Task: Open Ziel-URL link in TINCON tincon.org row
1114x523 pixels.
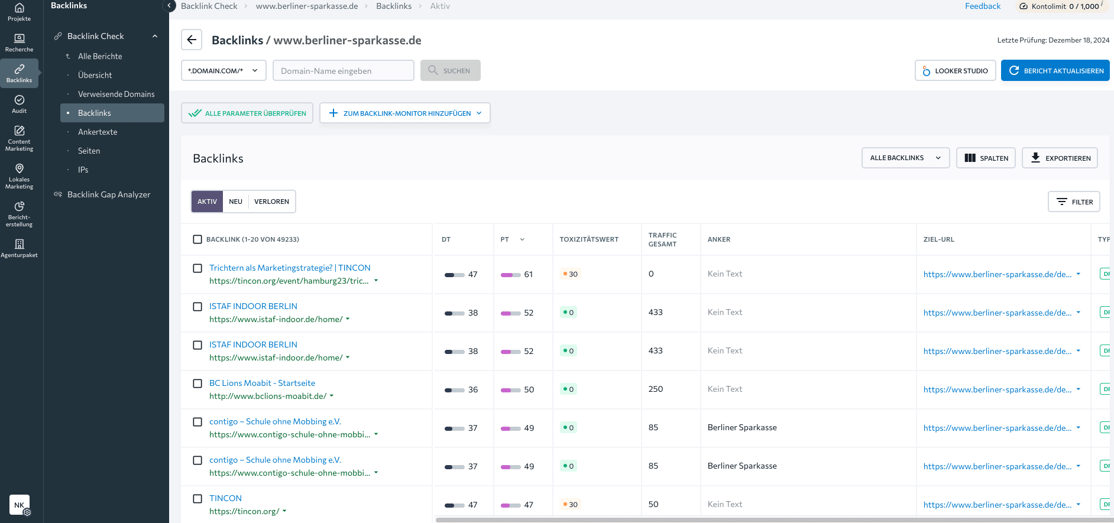Action: point(998,505)
